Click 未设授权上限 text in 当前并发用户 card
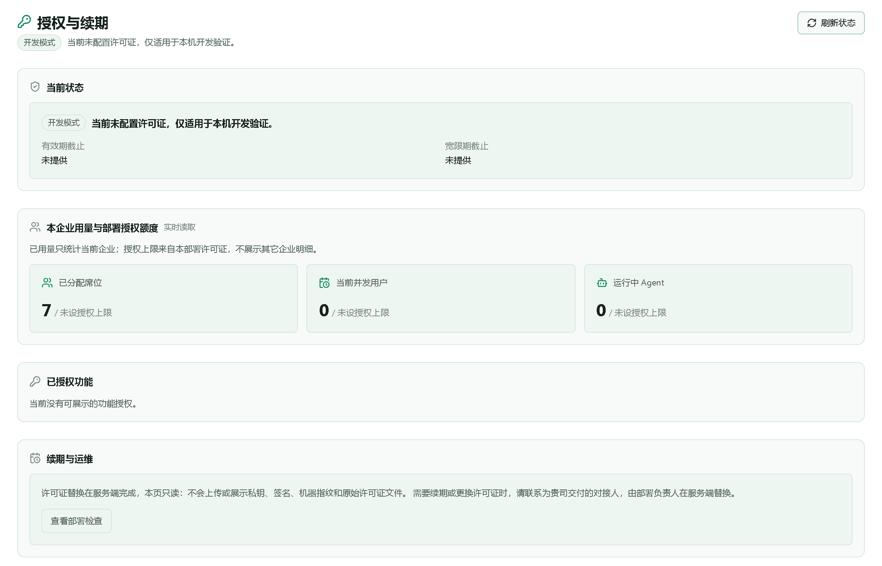Viewport: 882px width, 566px height. click(x=363, y=313)
